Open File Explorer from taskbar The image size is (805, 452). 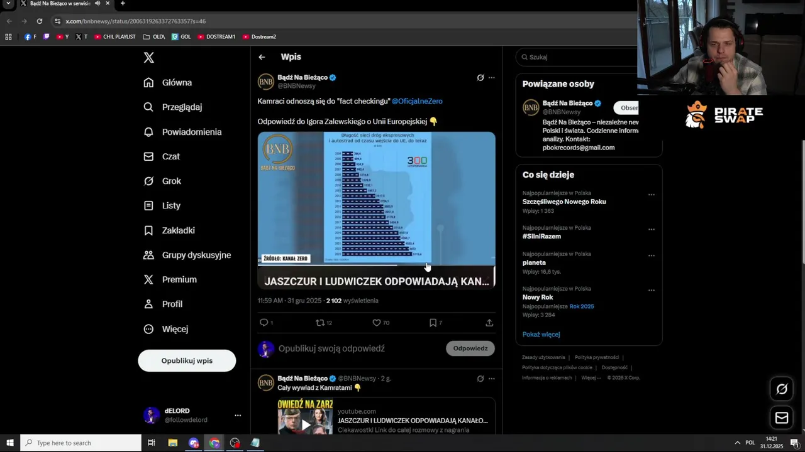pyautogui.click(x=173, y=443)
